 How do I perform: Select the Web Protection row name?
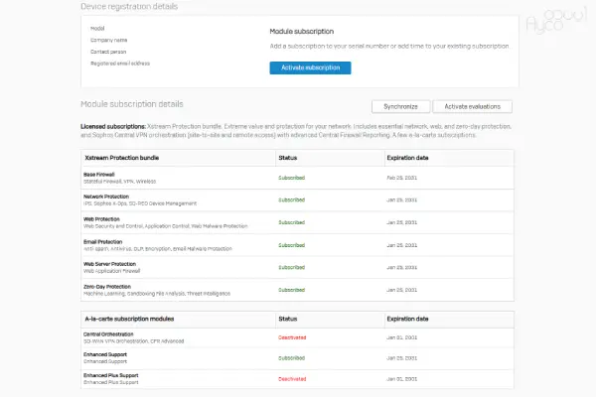tap(101, 219)
